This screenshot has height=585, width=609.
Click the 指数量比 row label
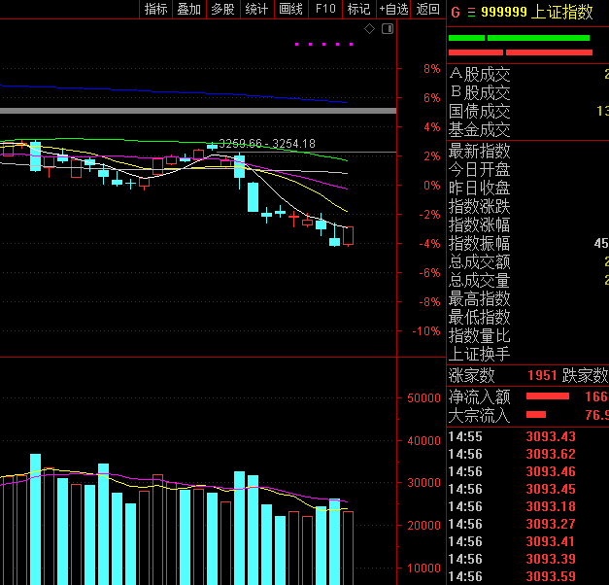[479, 336]
